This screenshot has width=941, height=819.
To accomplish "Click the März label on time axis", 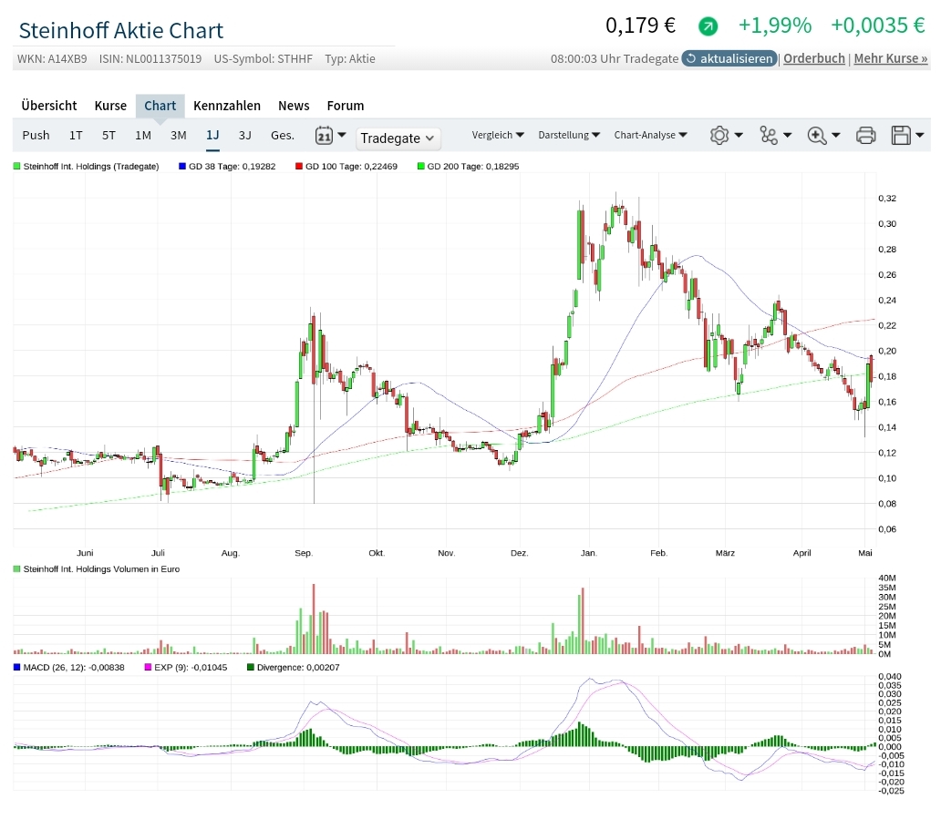I will pyautogui.click(x=725, y=553).
